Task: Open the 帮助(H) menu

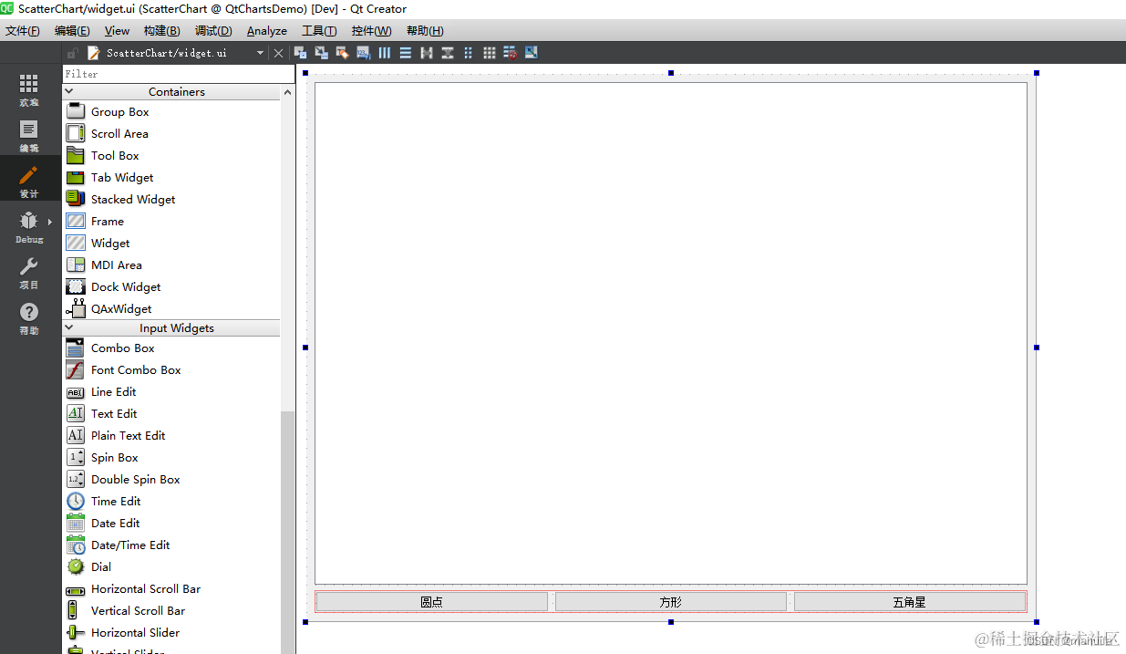Action: [425, 31]
